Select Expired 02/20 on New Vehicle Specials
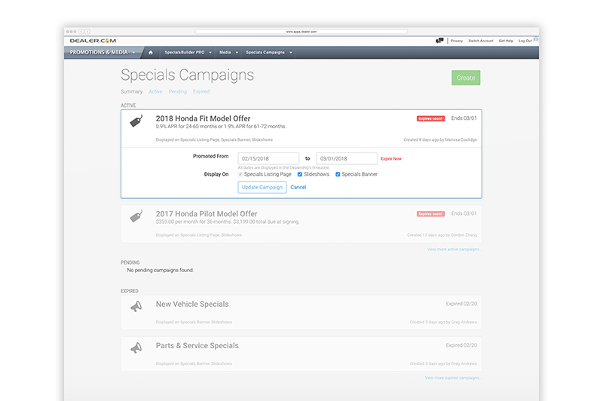 (461, 304)
